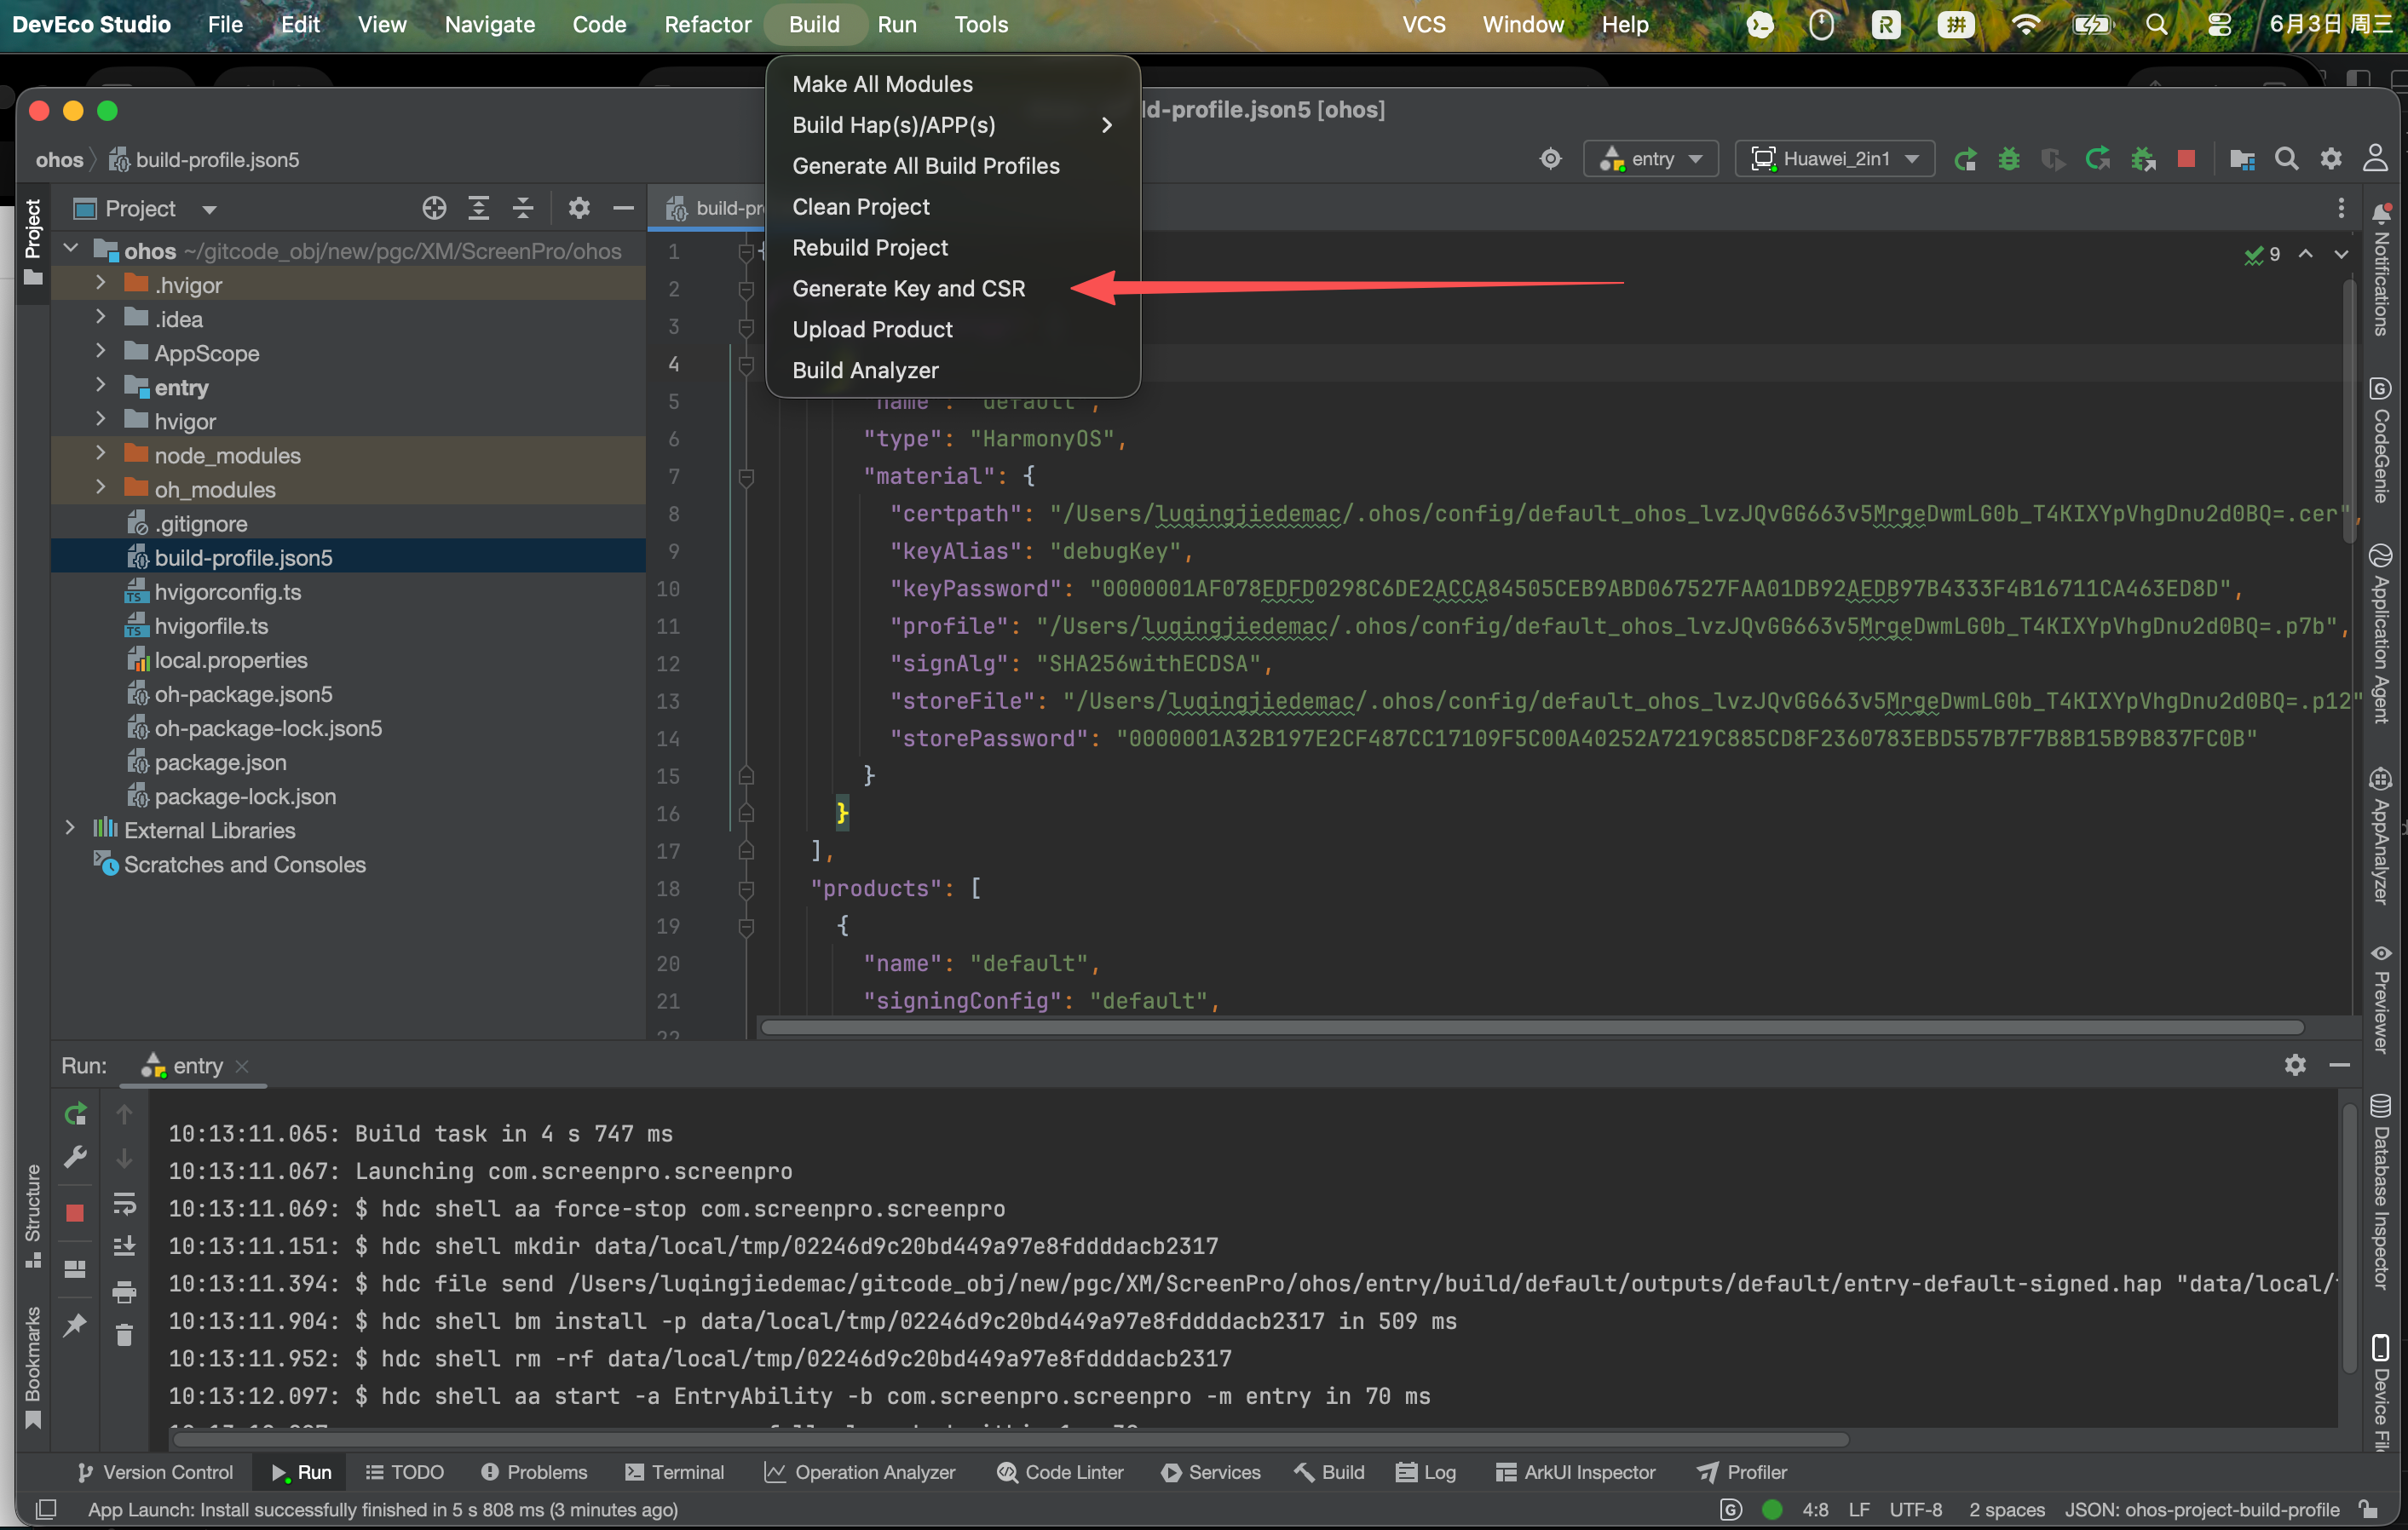Viewport: 2408px width, 1530px height.
Task: Click the editor horizontal scrollbar
Action: (x=1531, y=1027)
